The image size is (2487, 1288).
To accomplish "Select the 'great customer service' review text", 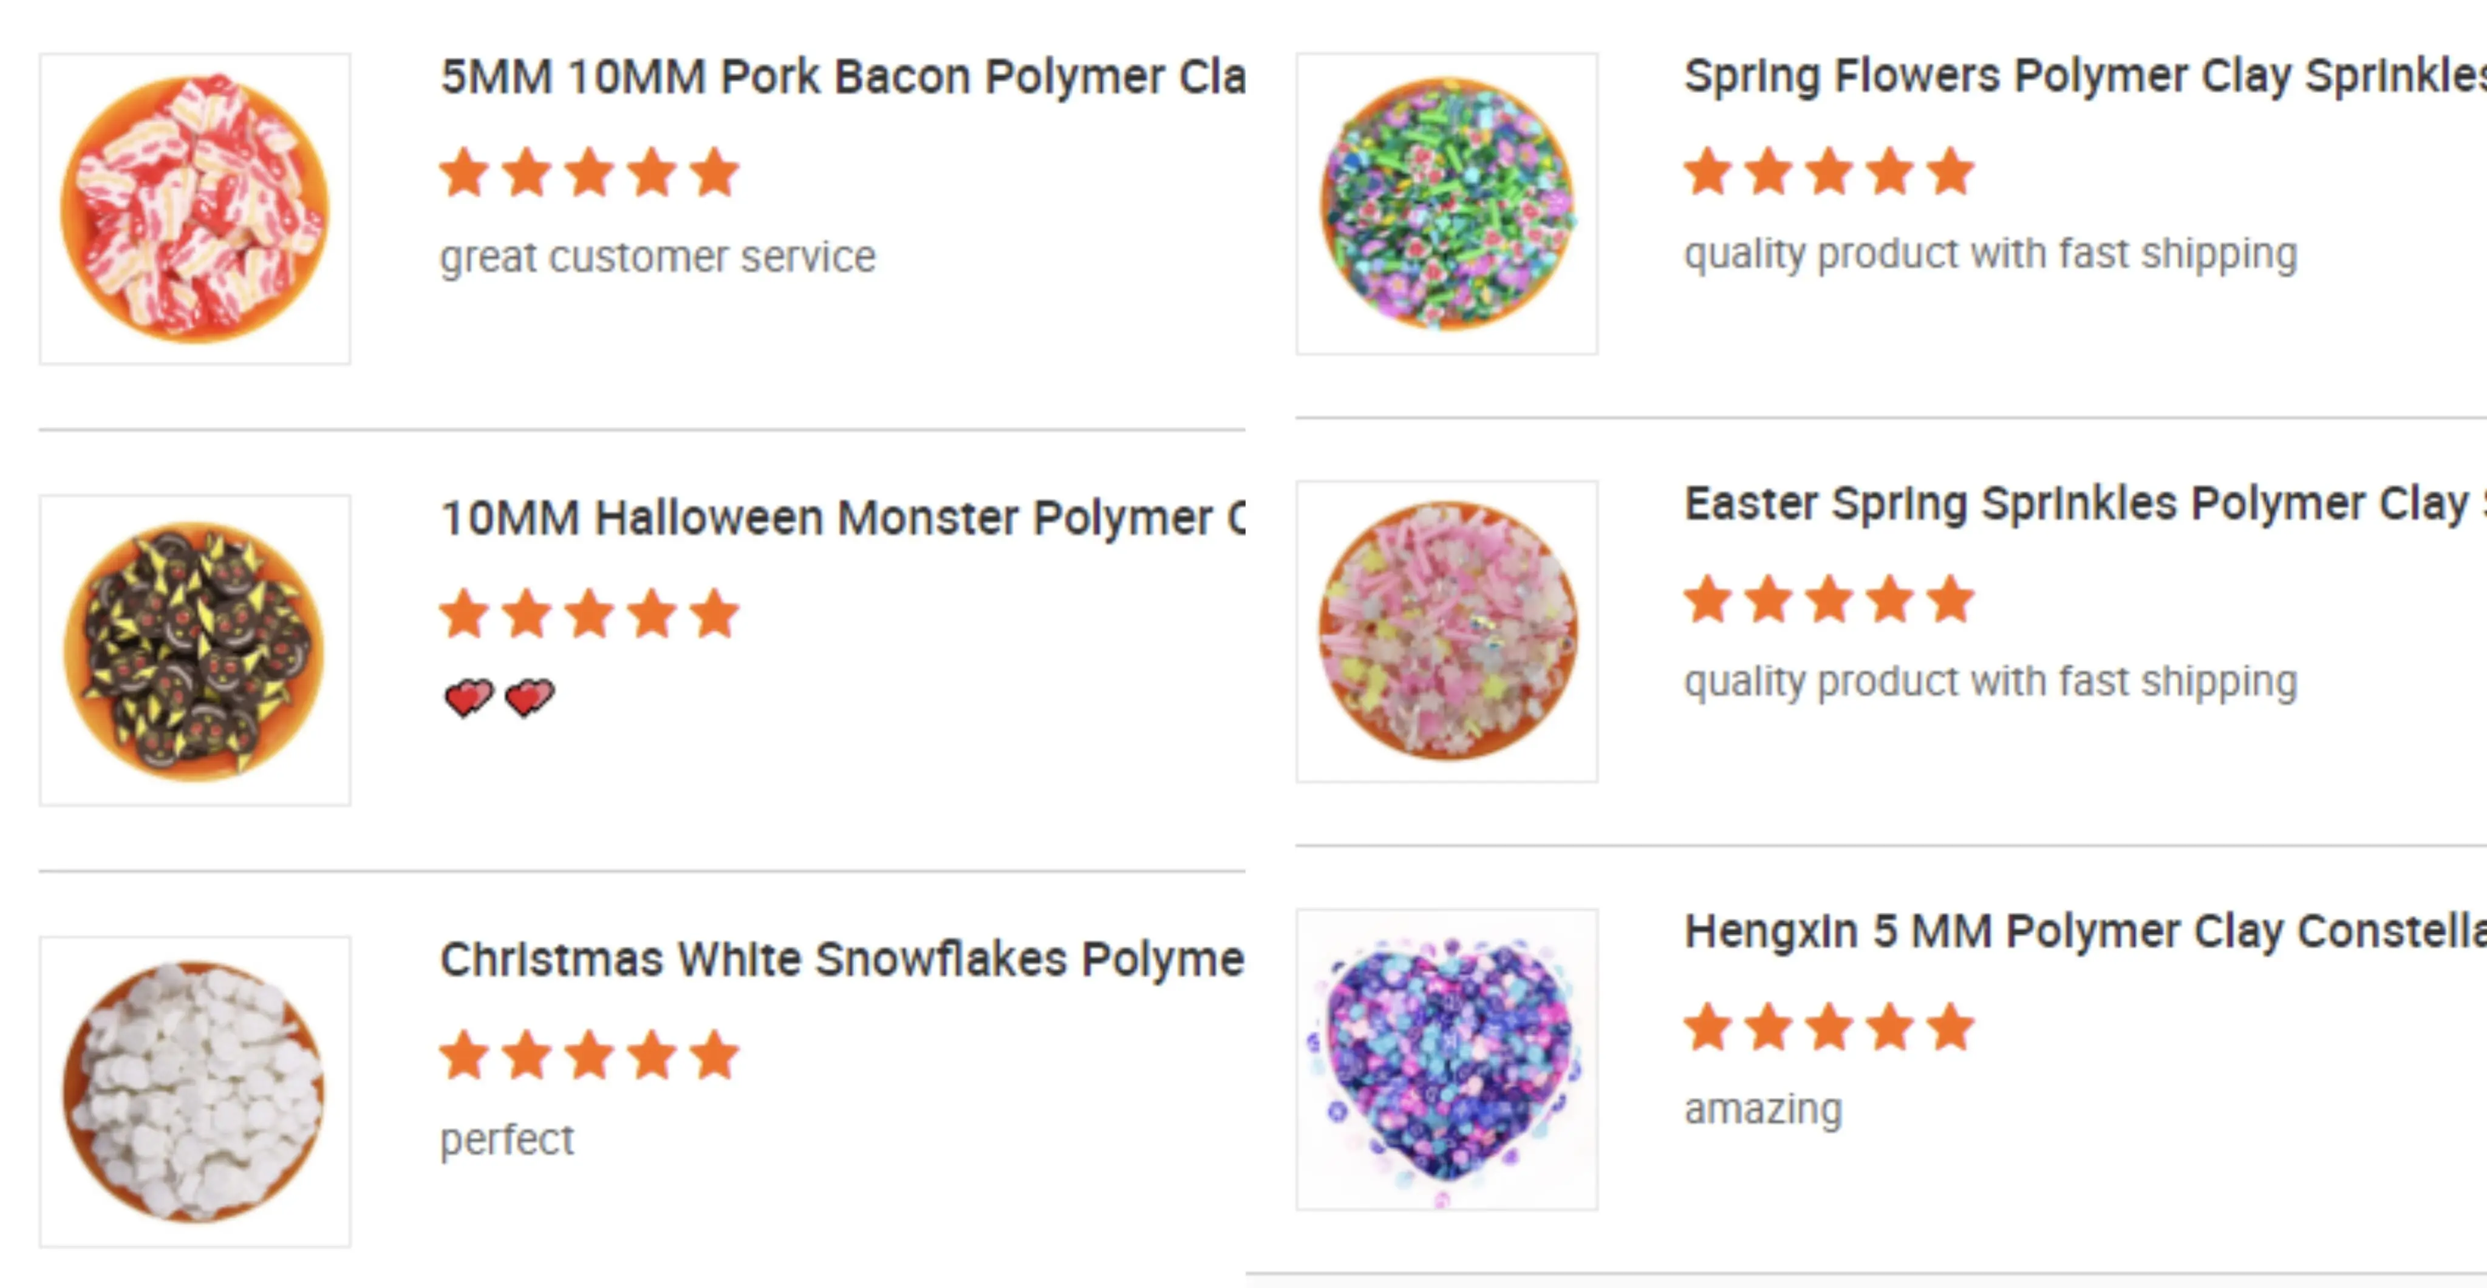I will [x=658, y=258].
